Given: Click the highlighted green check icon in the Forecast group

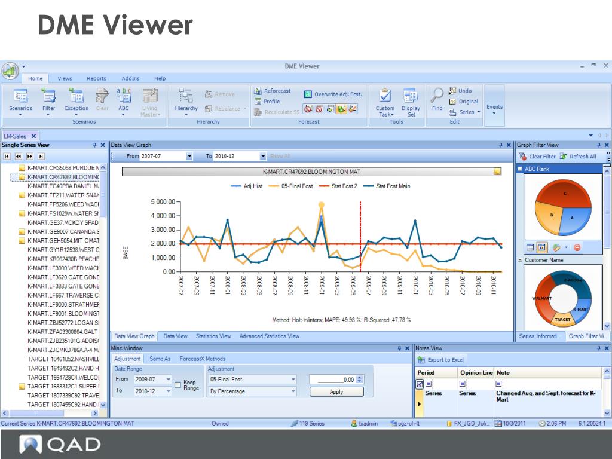Looking at the screenshot, I should pos(341,109).
